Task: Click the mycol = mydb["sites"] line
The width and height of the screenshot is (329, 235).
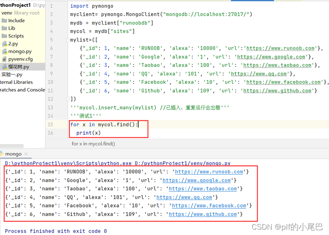Action: pos(102,32)
